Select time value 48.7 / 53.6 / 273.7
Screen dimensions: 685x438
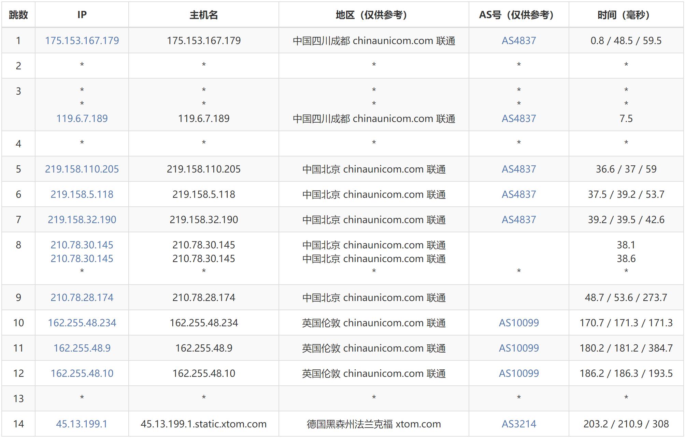tap(626, 298)
